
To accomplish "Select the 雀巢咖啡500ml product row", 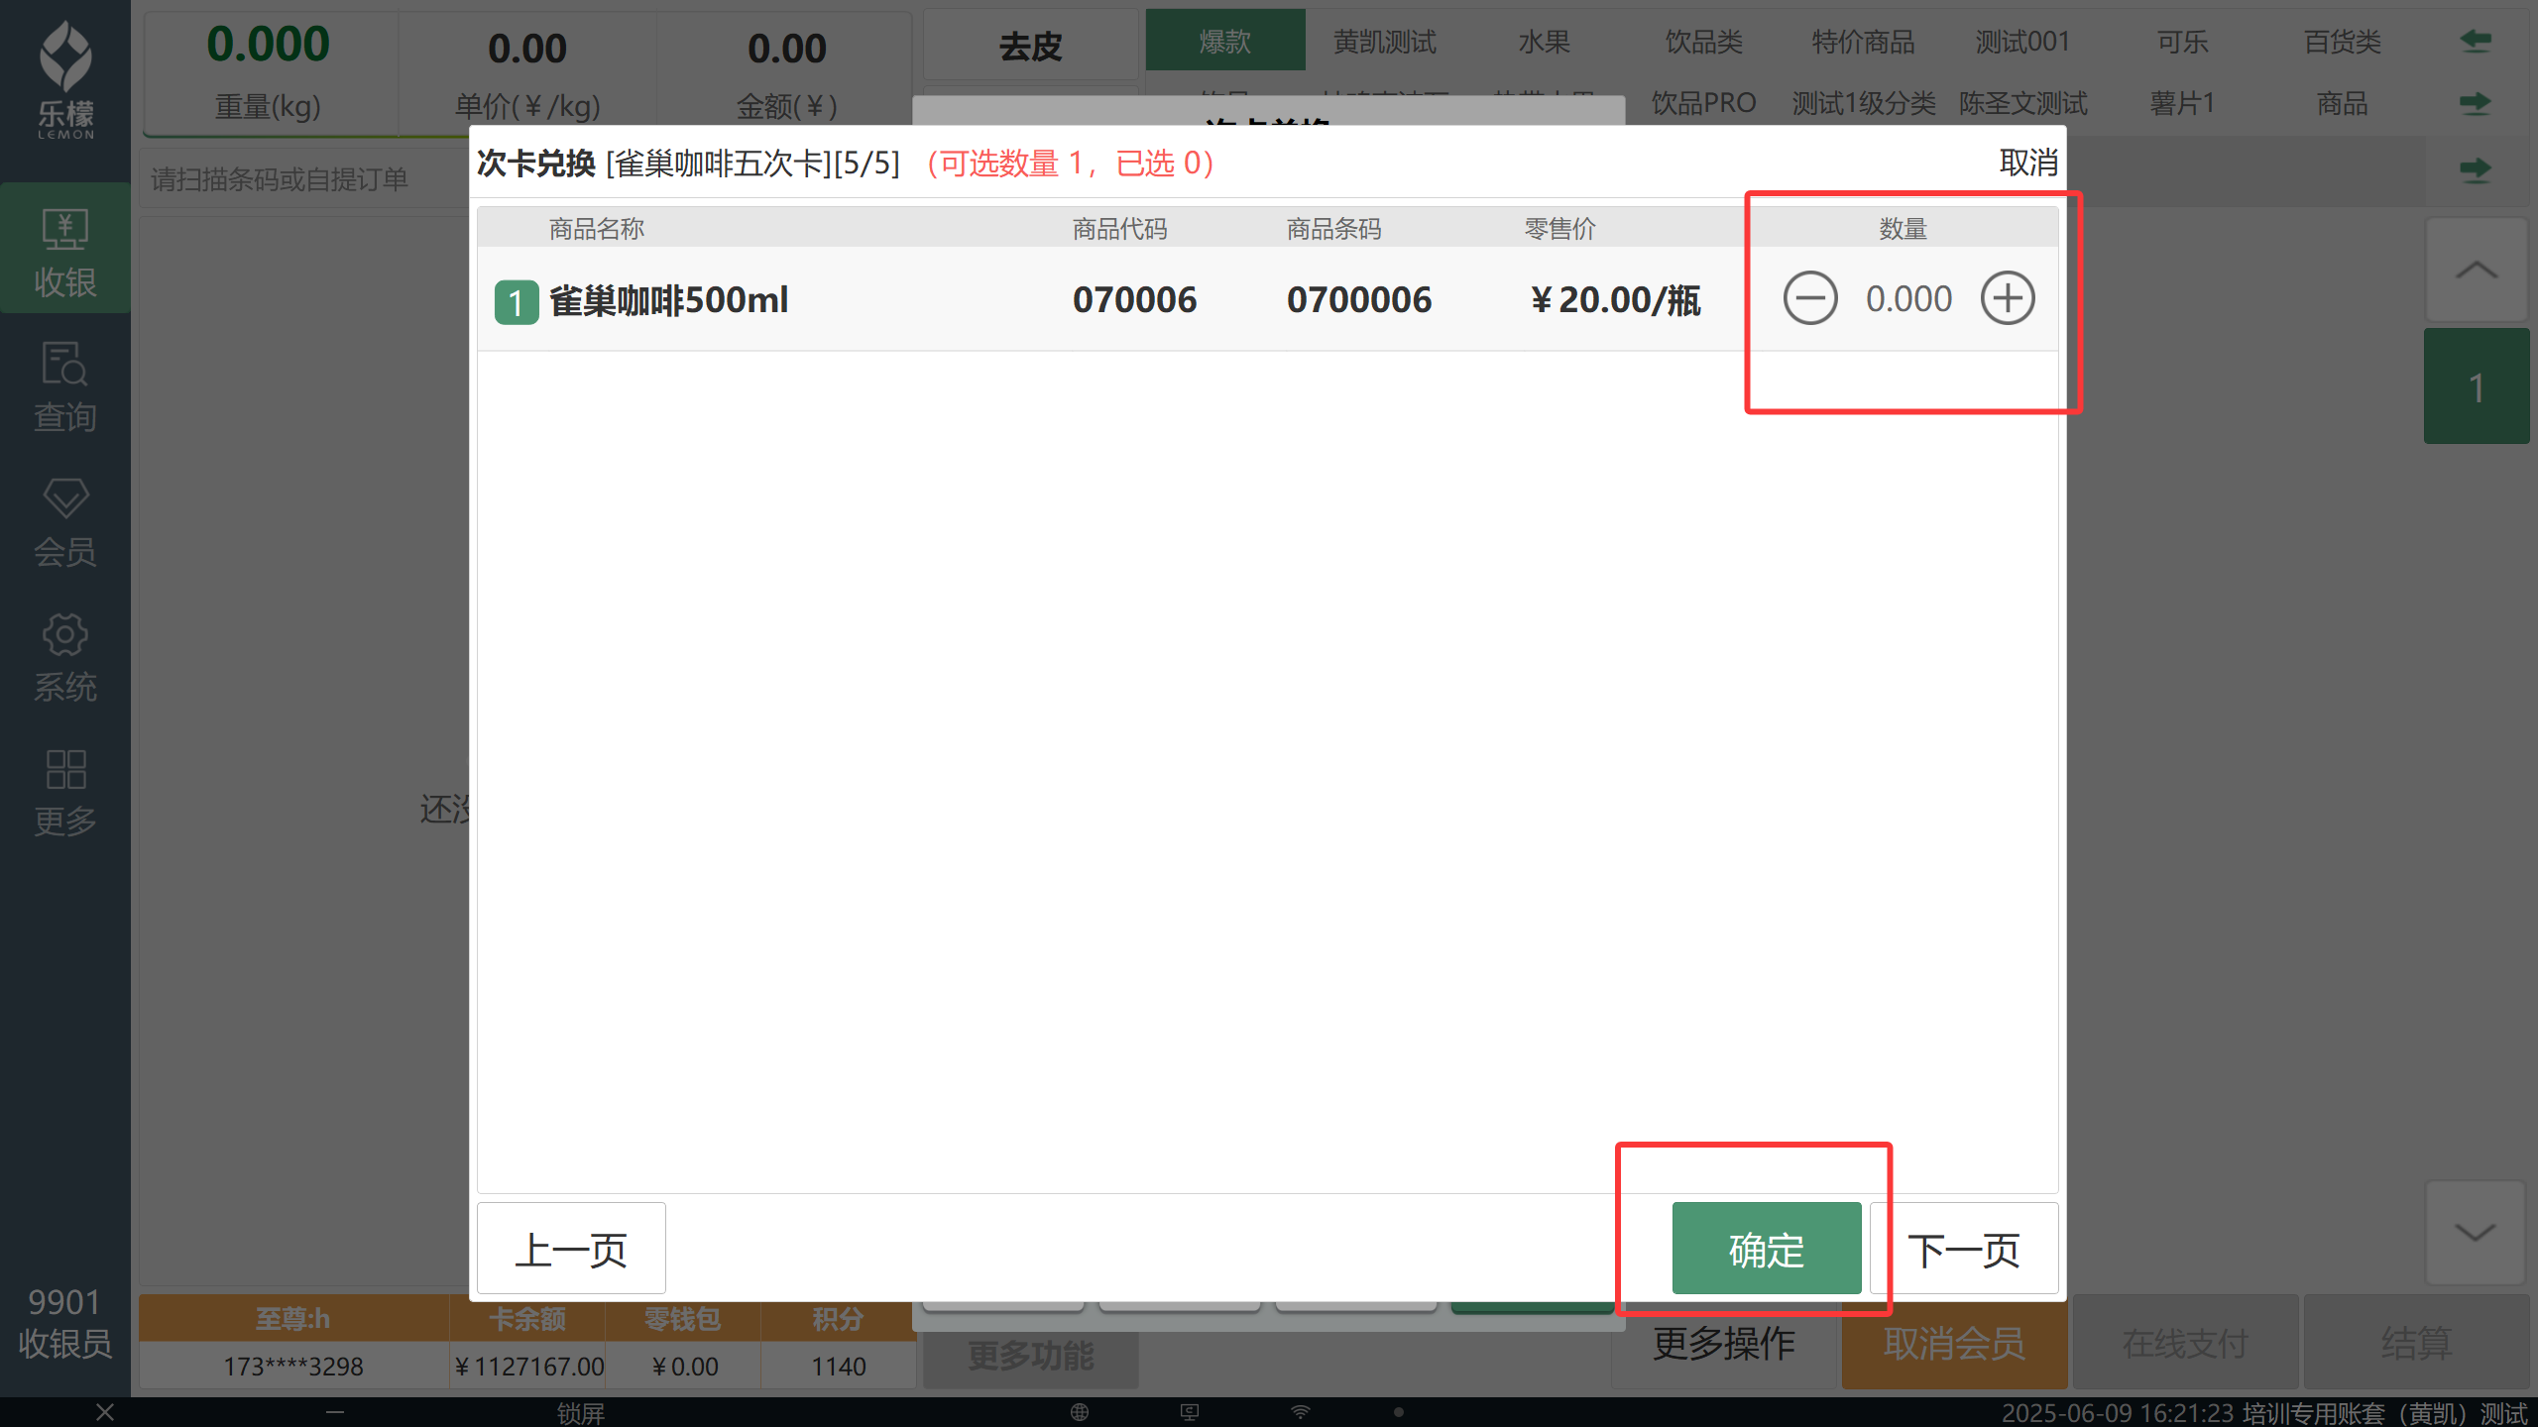I will click(x=1267, y=299).
